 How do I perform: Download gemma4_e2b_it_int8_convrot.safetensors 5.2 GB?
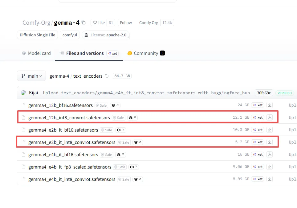[270, 142]
